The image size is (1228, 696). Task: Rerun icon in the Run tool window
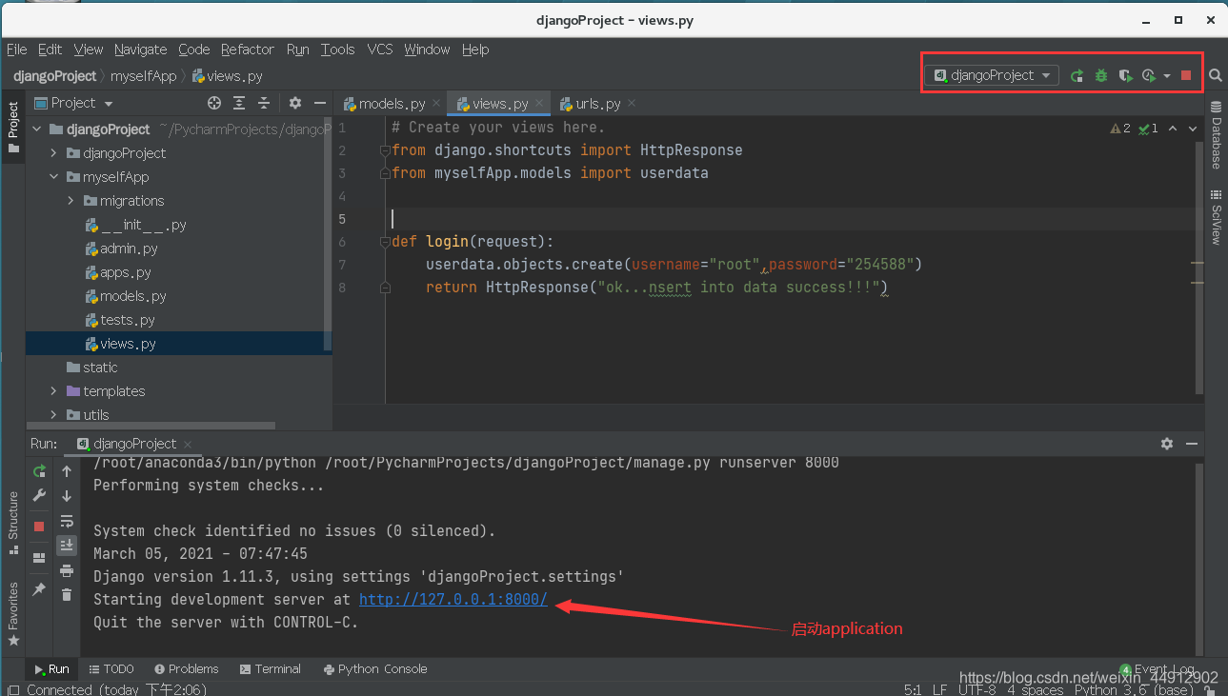39,471
